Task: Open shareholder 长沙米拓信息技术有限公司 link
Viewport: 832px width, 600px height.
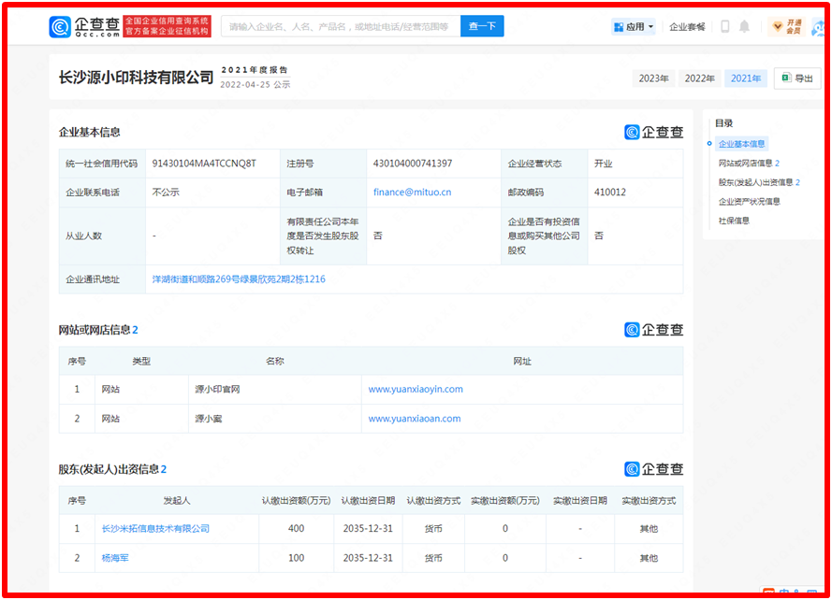Action: pos(155,528)
